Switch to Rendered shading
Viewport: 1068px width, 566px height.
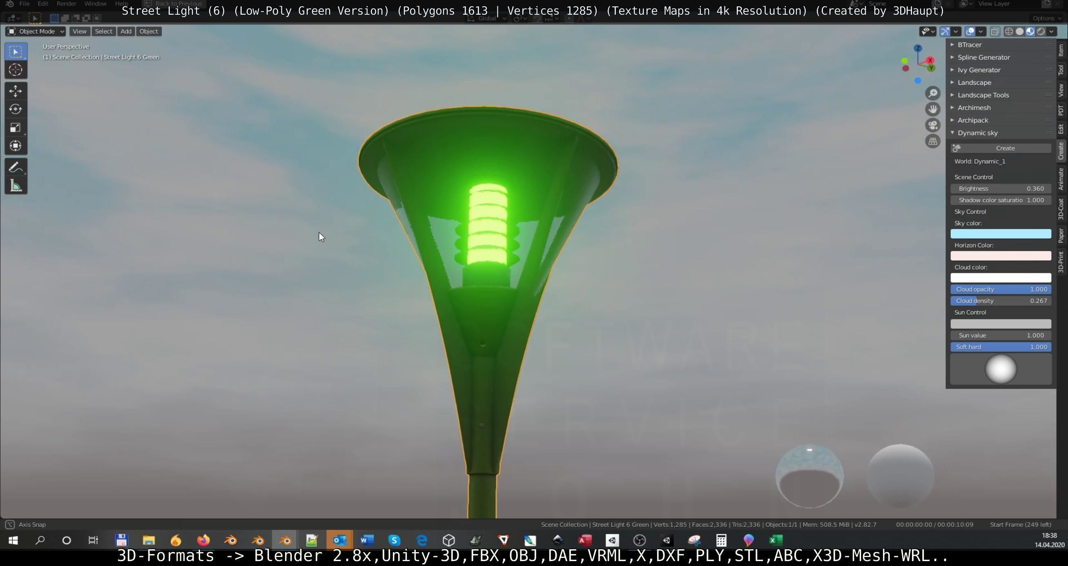(x=1041, y=31)
